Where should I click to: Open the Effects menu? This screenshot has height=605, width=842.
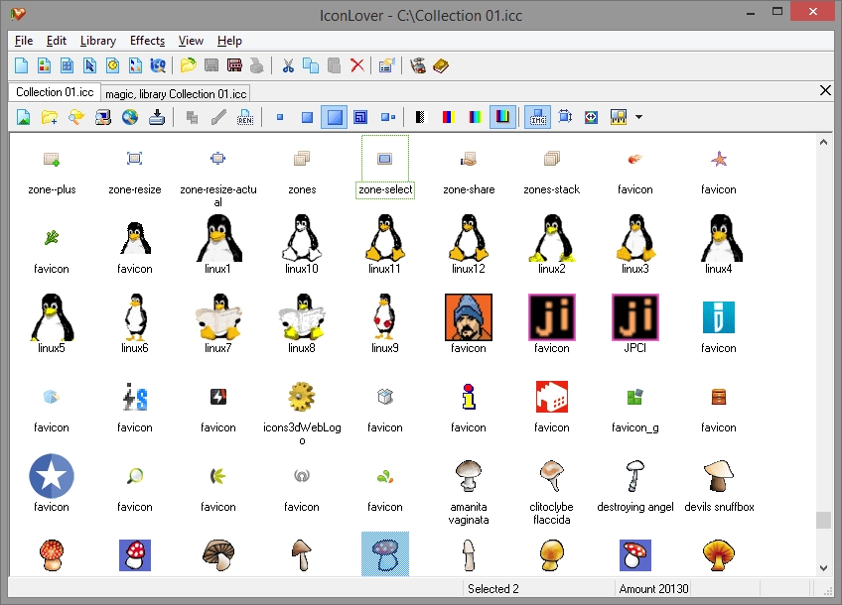tap(147, 41)
